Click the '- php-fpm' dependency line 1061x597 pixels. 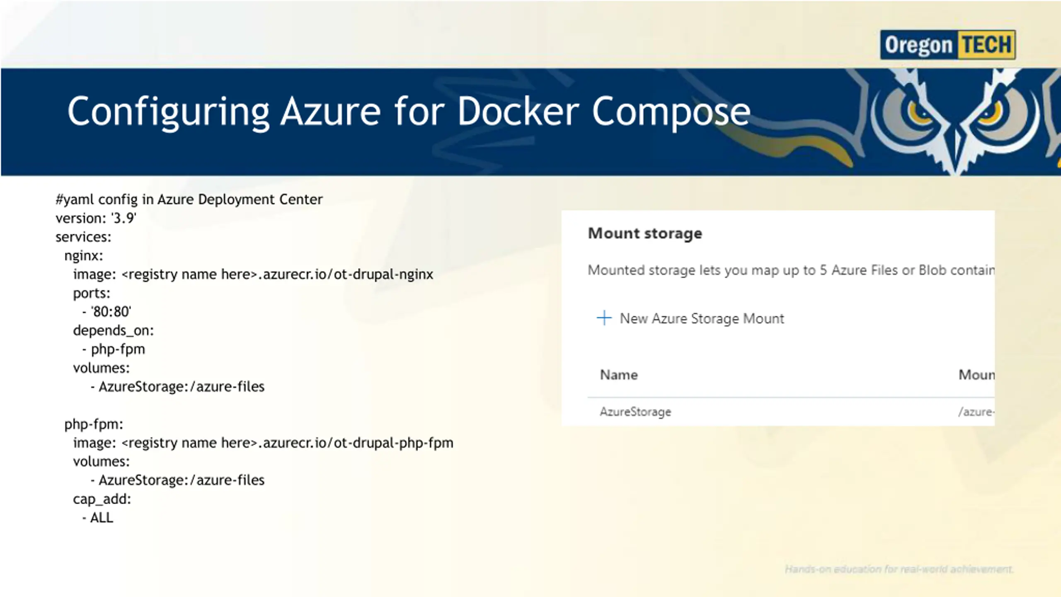click(x=114, y=349)
